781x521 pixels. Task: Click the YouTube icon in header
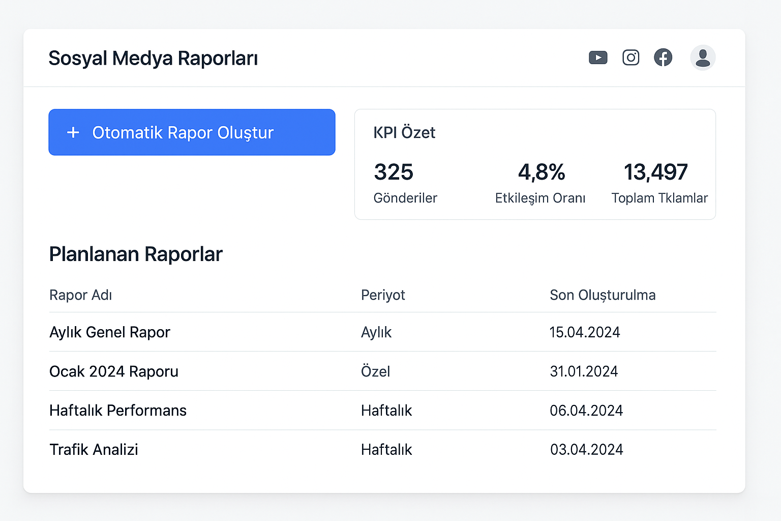pos(598,57)
